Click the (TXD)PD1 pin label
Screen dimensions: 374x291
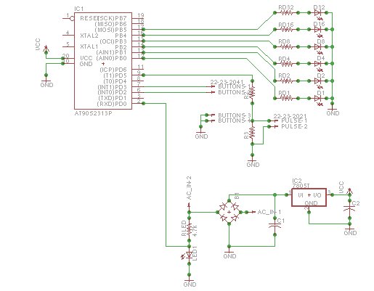113,98
